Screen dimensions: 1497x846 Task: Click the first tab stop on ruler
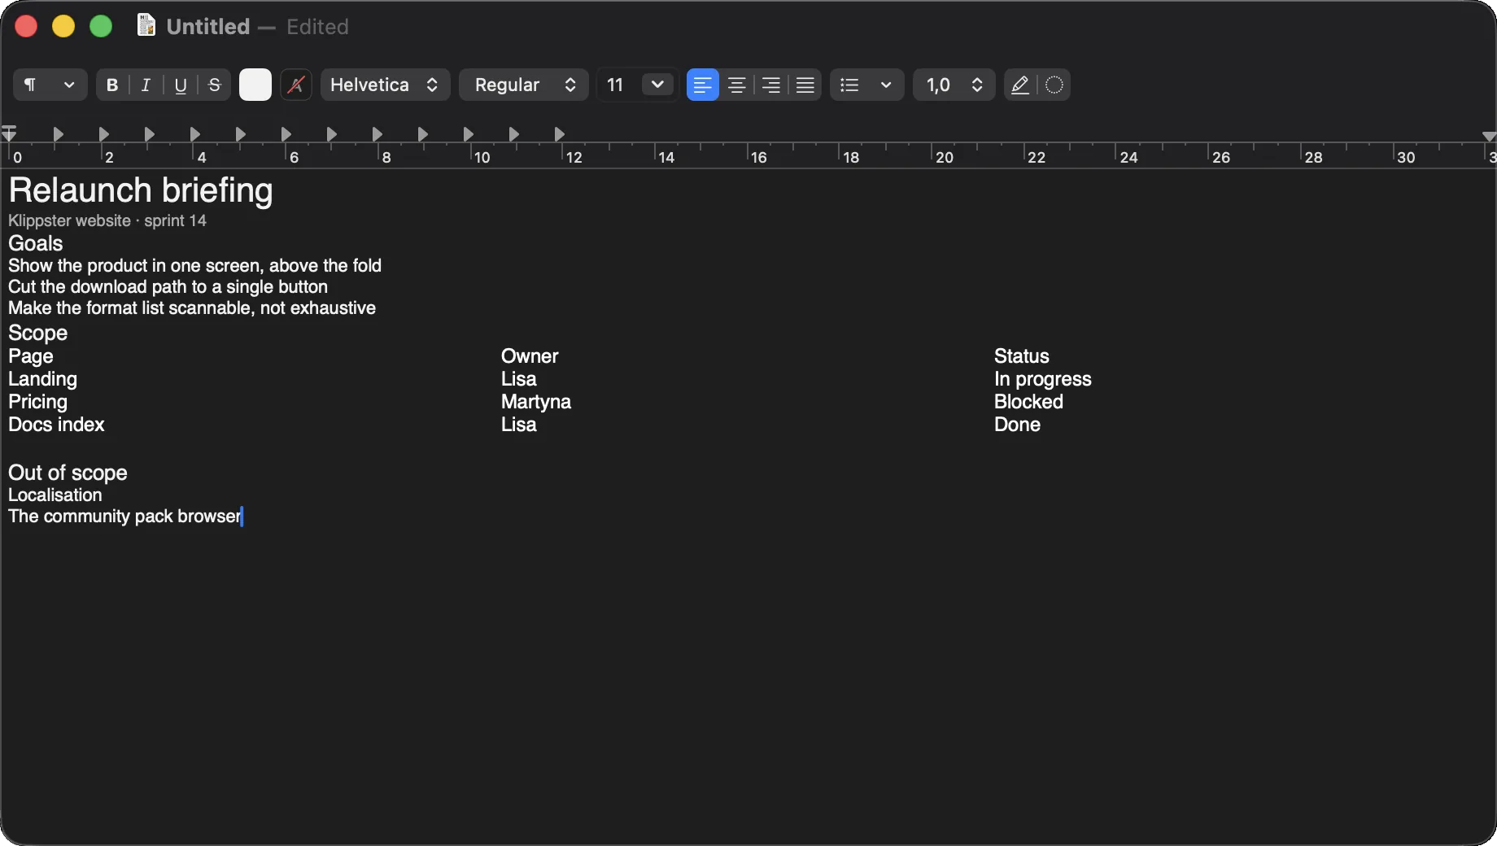click(x=59, y=133)
